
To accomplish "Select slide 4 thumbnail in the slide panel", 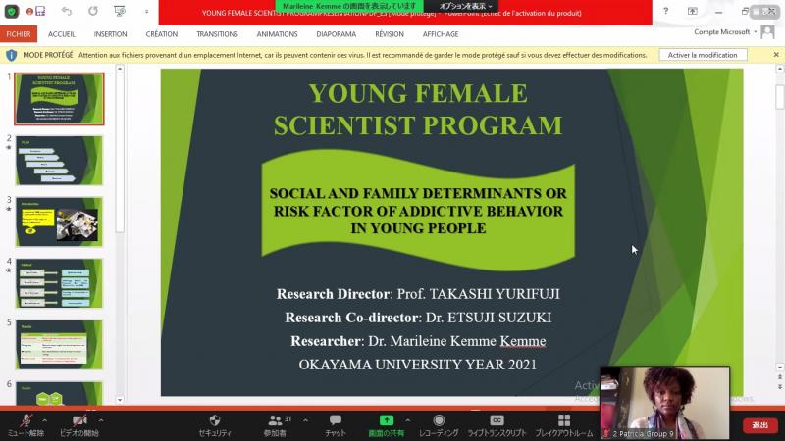I will (x=59, y=283).
